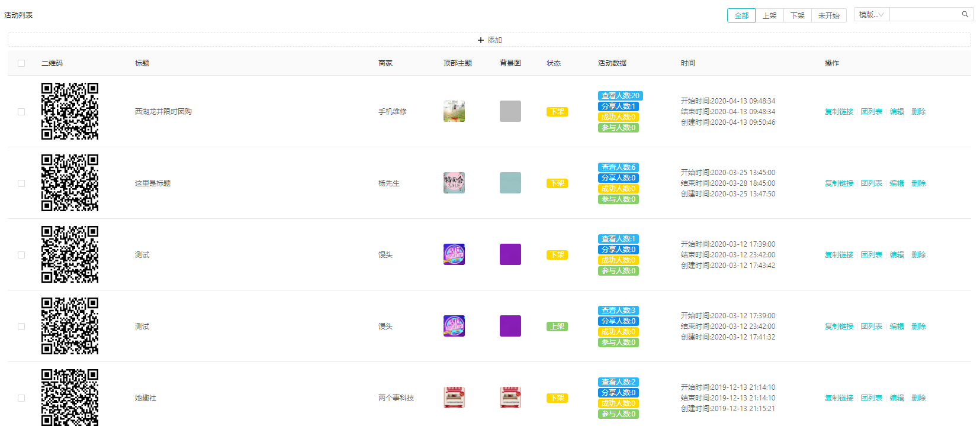Click the green 上架 status tag
The width and height of the screenshot is (980, 433).
point(557,327)
